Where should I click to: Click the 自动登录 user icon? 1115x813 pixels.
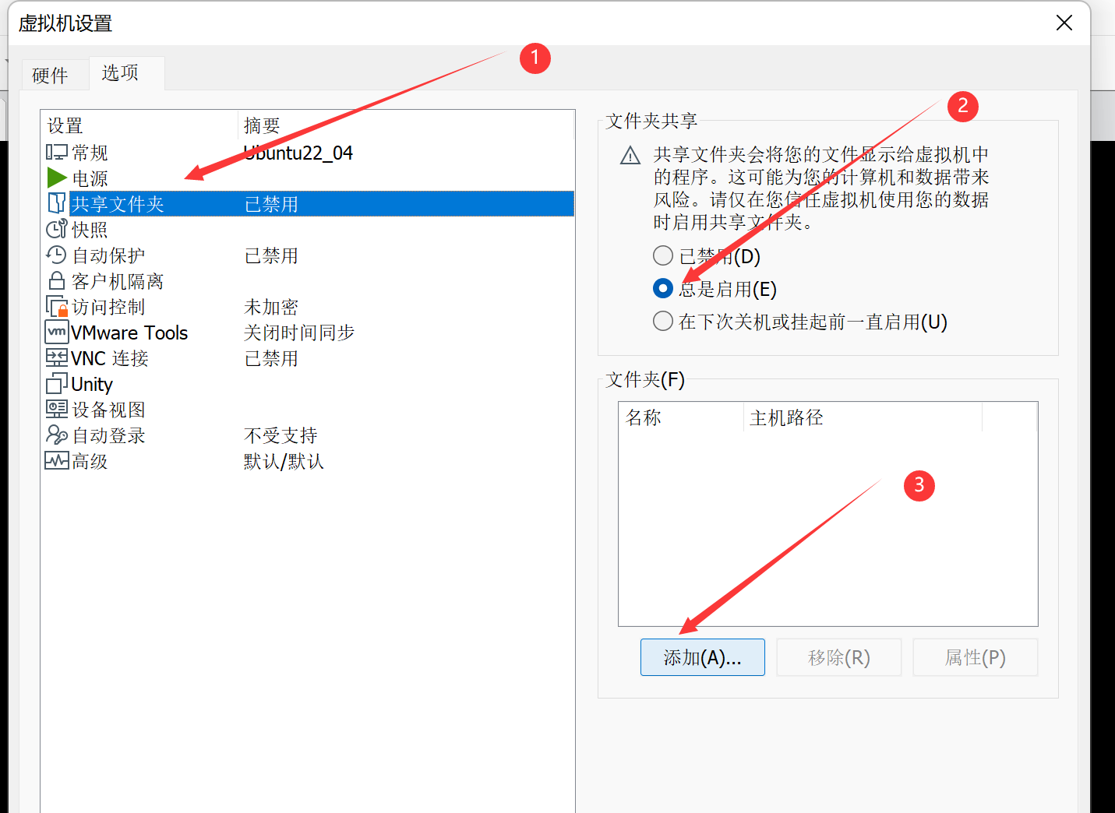click(x=57, y=435)
